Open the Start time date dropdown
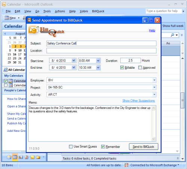This screenshot has height=169, width=187. coord(74,60)
